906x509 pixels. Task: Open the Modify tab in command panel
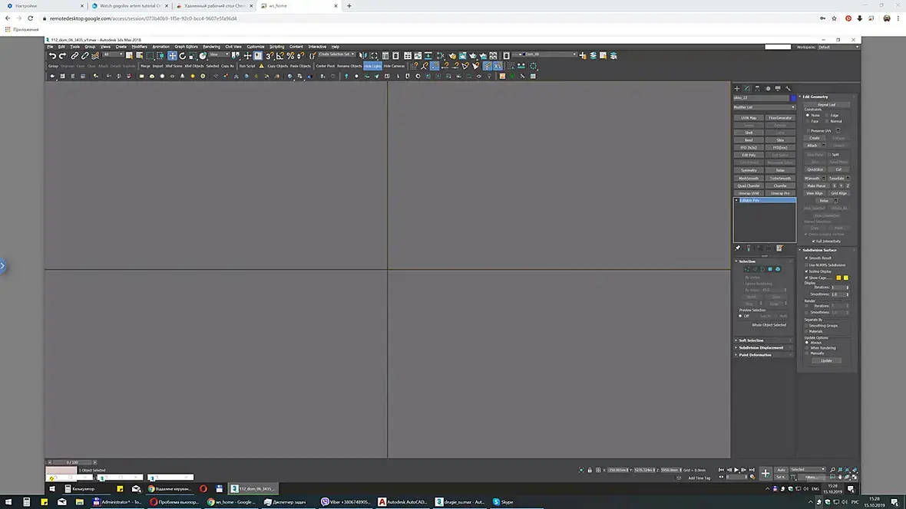(747, 88)
